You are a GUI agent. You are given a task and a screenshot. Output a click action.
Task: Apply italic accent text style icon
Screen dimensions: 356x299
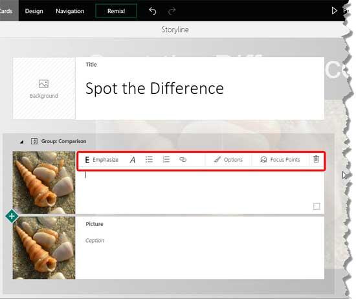[133, 160]
